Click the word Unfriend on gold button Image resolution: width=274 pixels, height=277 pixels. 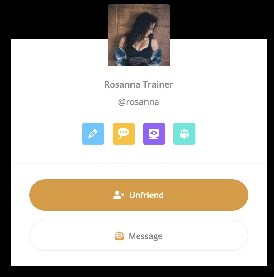(146, 195)
